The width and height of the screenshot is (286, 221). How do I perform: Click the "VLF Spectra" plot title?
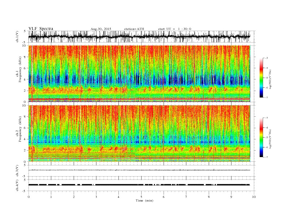(41, 29)
